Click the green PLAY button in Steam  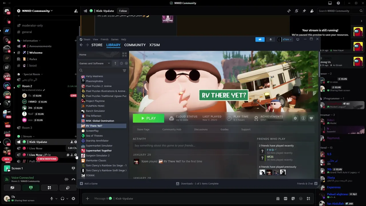[148, 118]
